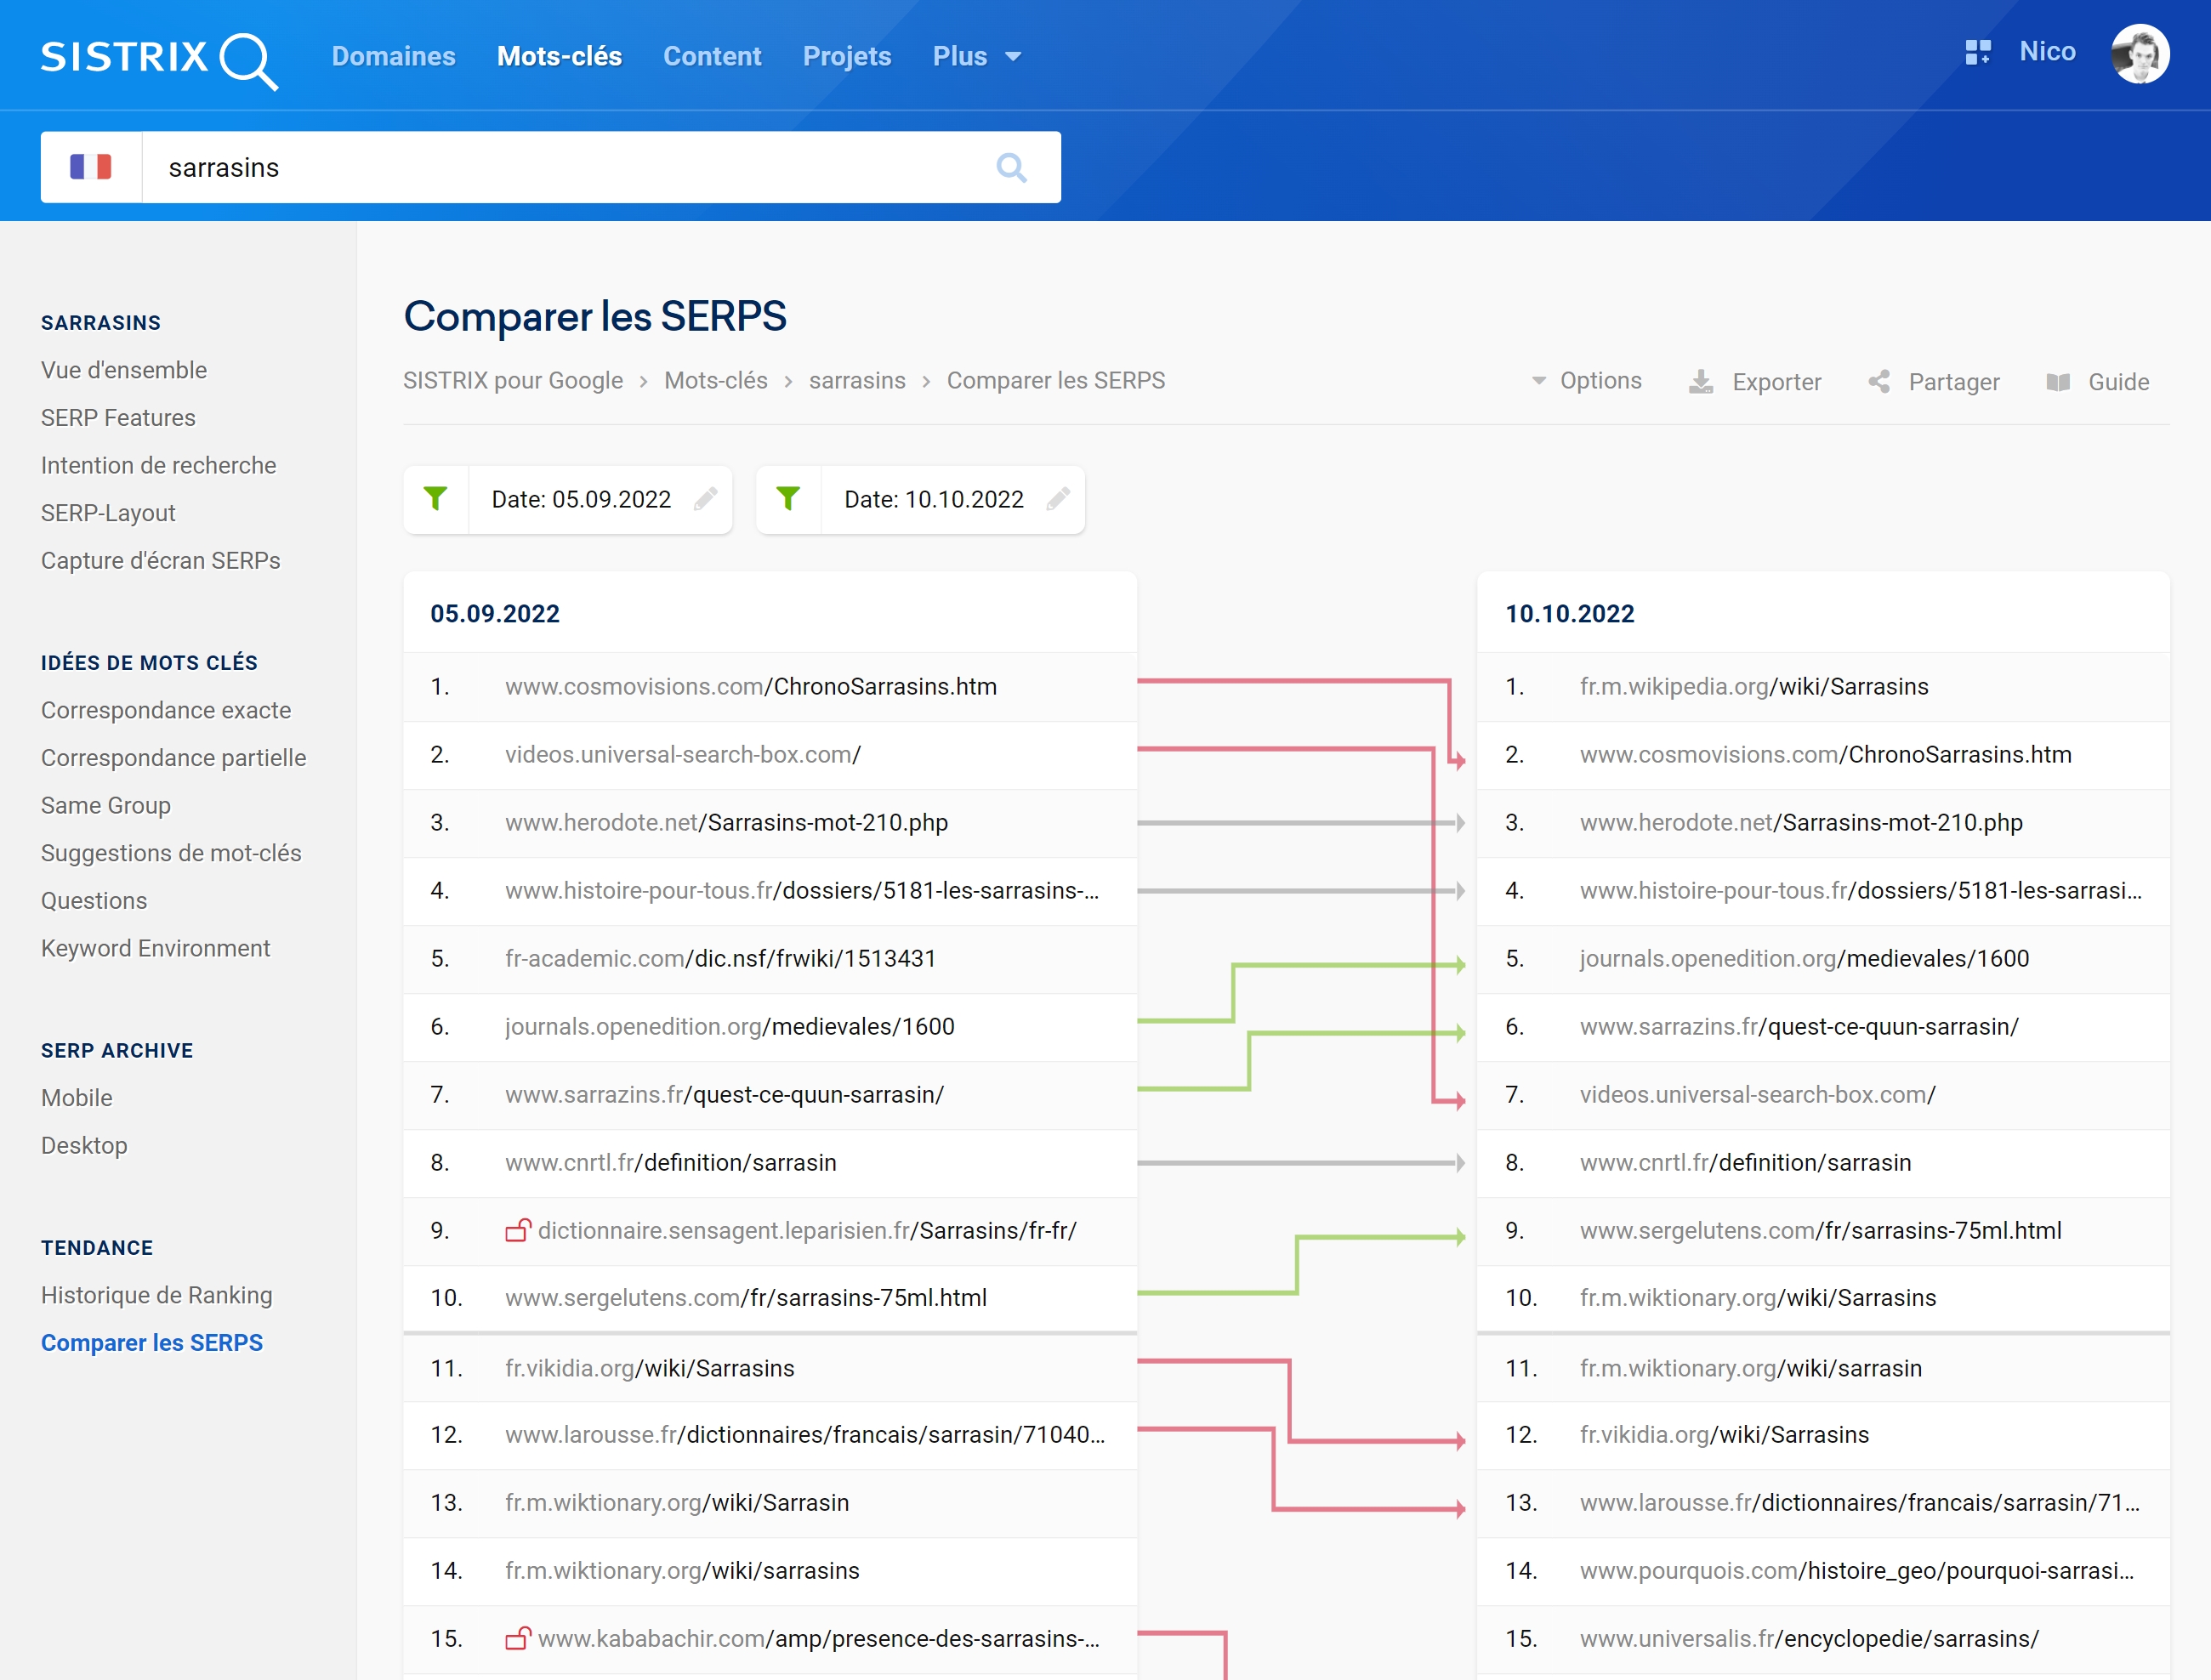The height and width of the screenshot is (1680, 2211).
Task: Click the search magnifier icon
Action: click(x=1011, y=166)
